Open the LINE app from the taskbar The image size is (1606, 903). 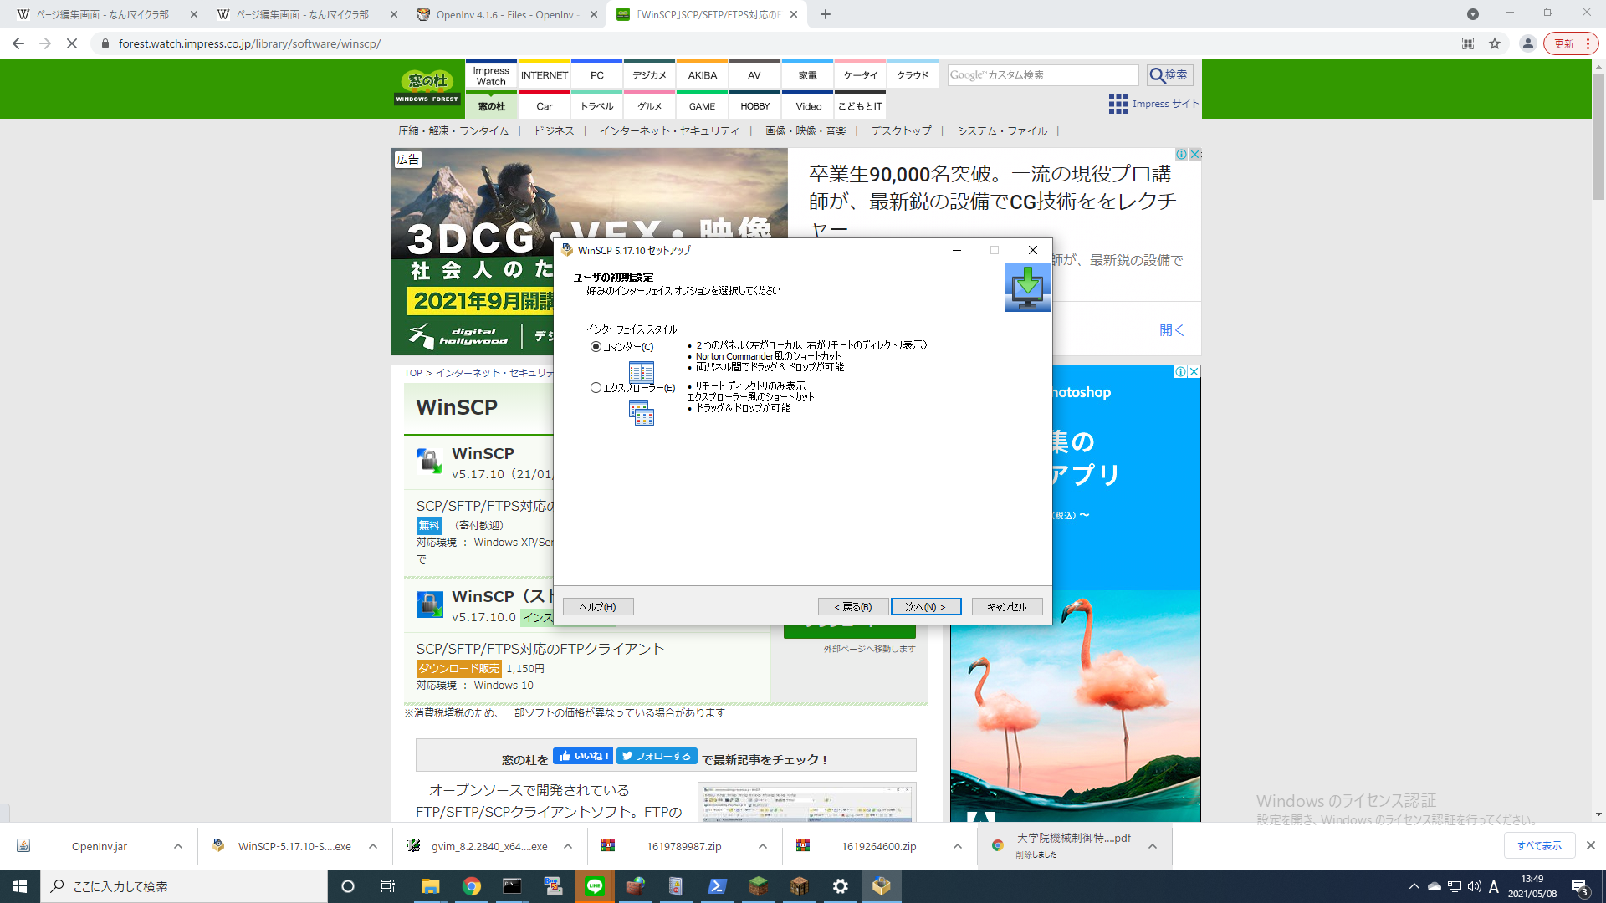pyautogui.click(x=595, y=886)
